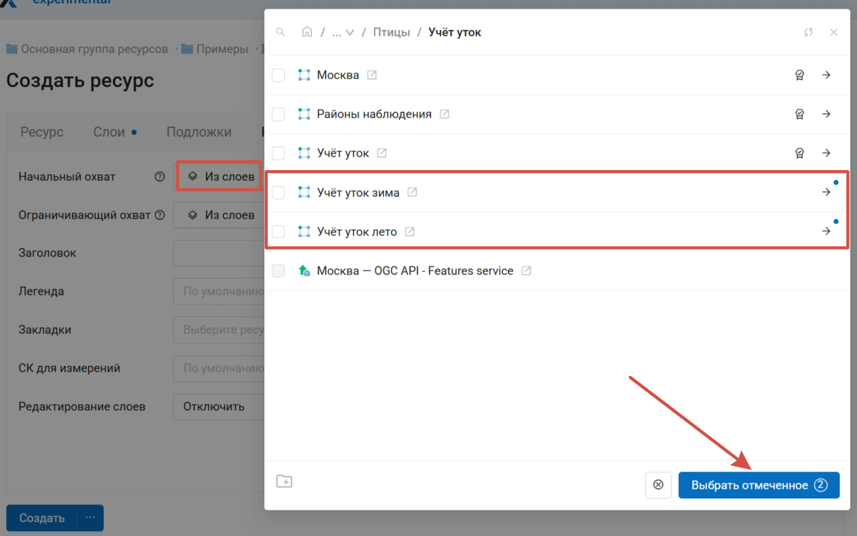Click the create new folder icon
The height and width of the screenshot is (536, 857).
pos(284,481)
